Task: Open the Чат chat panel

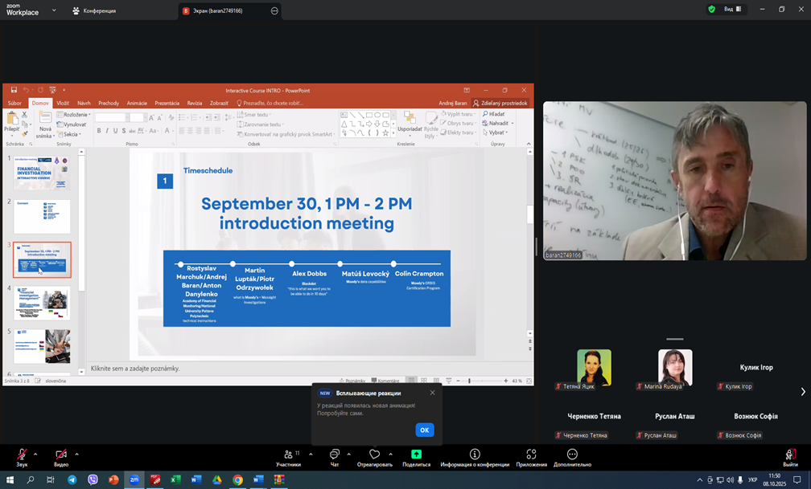Action: pos(335,454)
